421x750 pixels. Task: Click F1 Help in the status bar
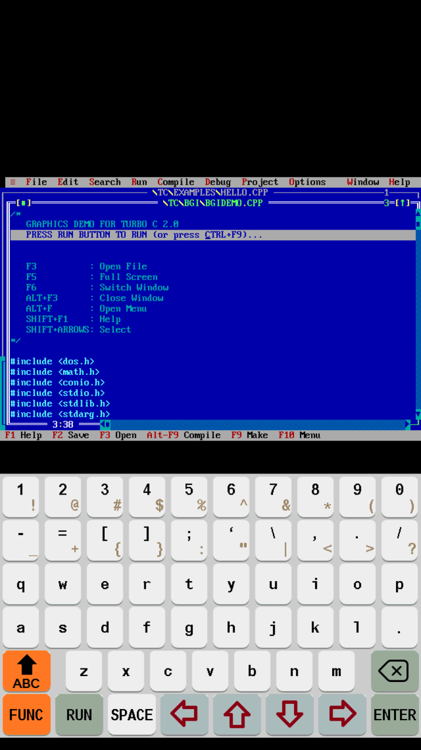click(23, 435)
